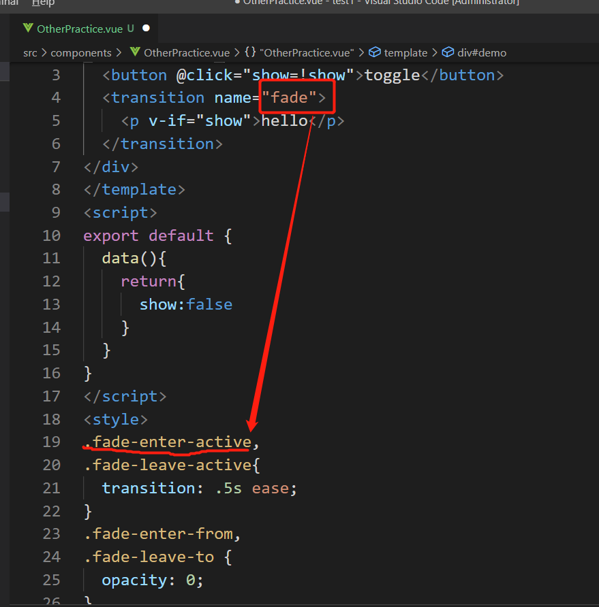599x607 pixels.
Task: Click the opening <script> tag
Action: click(120, 213)
